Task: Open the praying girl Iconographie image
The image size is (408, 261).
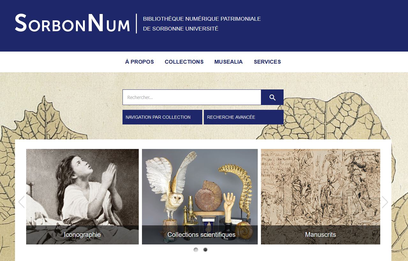Action: tap(82, 187)
